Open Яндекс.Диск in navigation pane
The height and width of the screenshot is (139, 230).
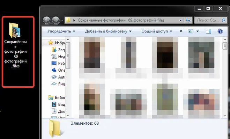[58, 84]
